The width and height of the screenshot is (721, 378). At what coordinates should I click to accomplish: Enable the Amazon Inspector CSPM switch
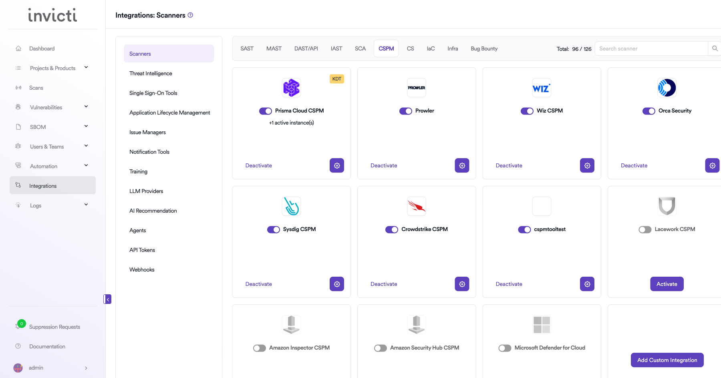[259, 348]
